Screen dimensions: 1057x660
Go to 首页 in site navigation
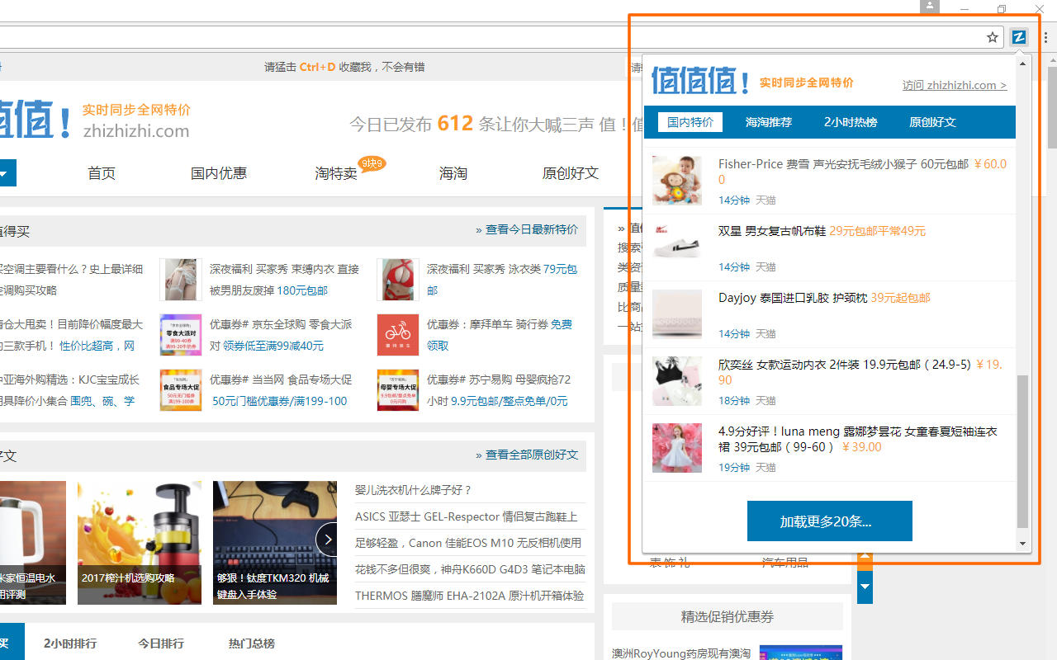pos(102,173)
